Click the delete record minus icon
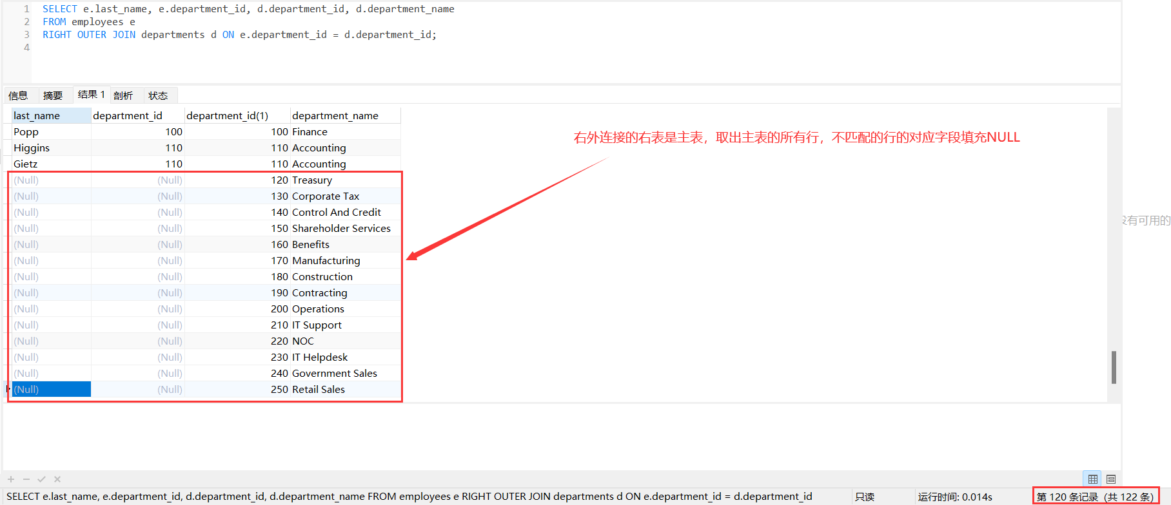Image resolution: width=1171 pixels, height=505 pixels. (26, 479)
